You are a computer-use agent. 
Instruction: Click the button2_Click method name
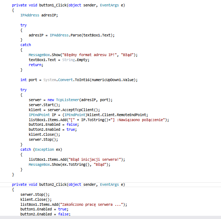click(x=53, y=185)
